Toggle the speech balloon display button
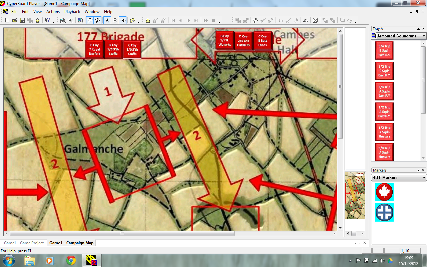 (x=90, y=21)
